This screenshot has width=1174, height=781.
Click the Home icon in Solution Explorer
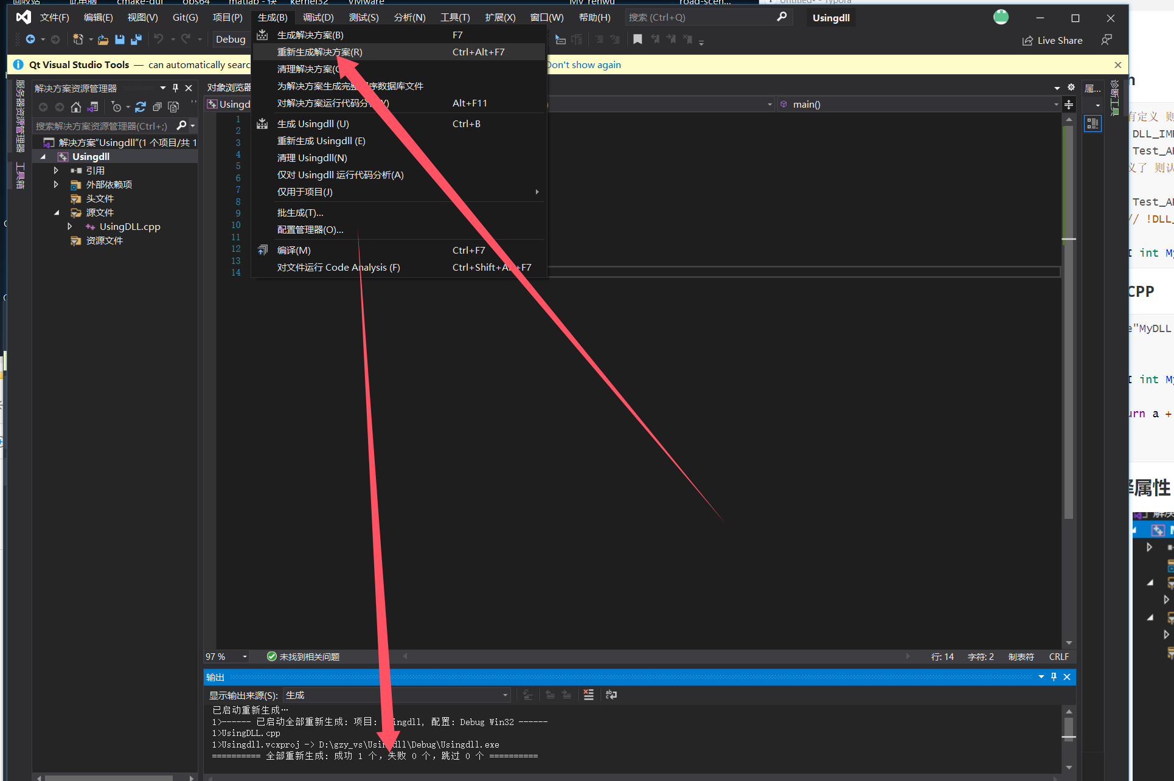tap(76, 107)
